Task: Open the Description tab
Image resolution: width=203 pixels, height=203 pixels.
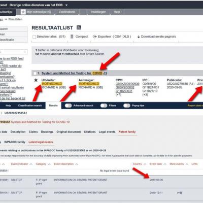Action: 18,132
